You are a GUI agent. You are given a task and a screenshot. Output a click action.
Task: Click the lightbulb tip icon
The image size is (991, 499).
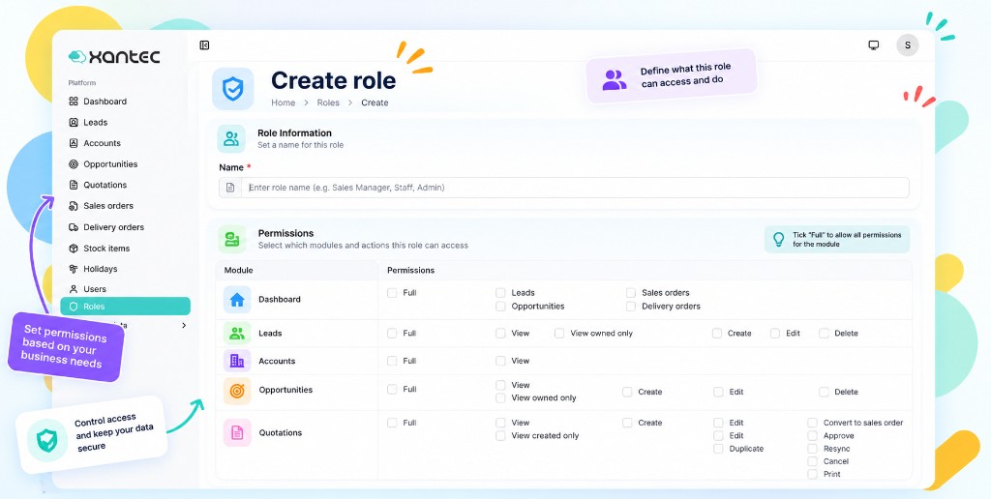point(779,240)
